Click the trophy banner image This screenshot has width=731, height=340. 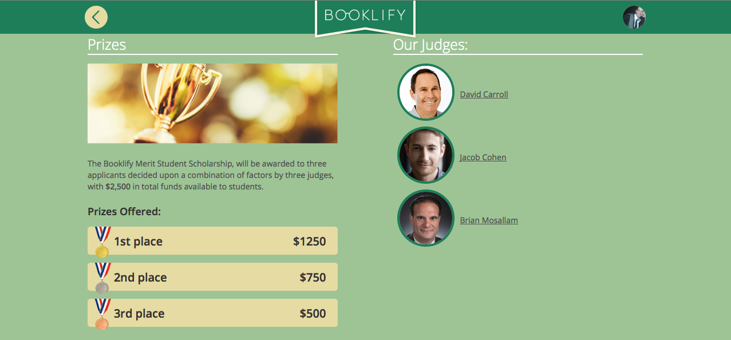tap(212, 103)
